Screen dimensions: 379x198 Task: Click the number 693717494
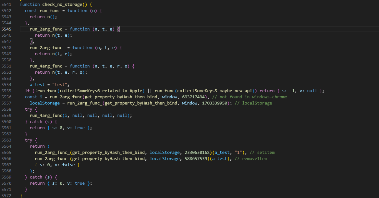click(x=193, y=97)
